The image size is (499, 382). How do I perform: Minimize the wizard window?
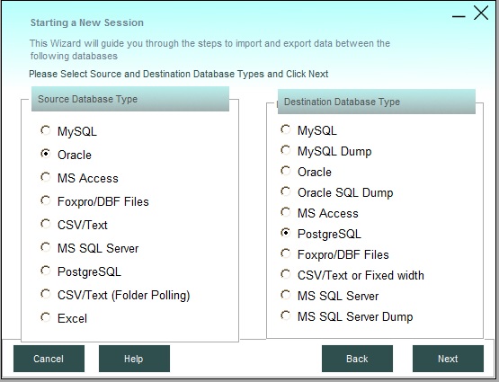[x=459, y=16]
